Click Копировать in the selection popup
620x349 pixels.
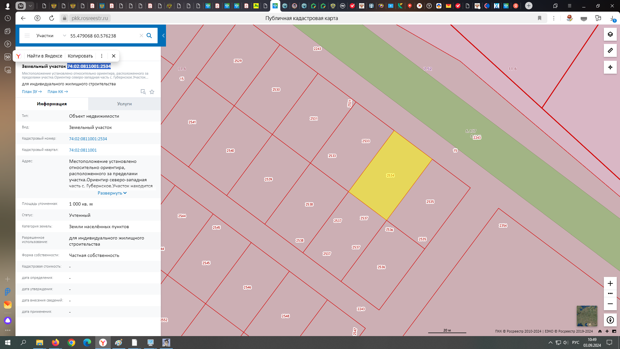coord(80,56)
